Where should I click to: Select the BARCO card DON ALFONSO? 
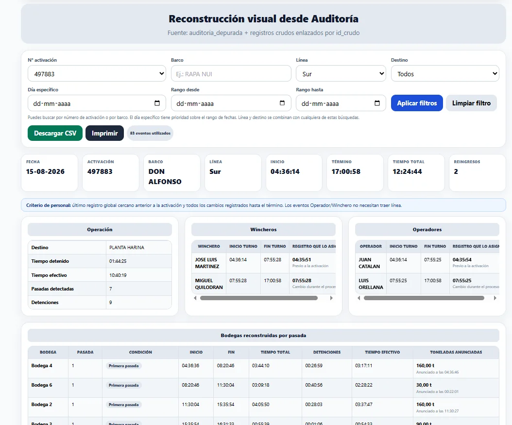point(172,173)
